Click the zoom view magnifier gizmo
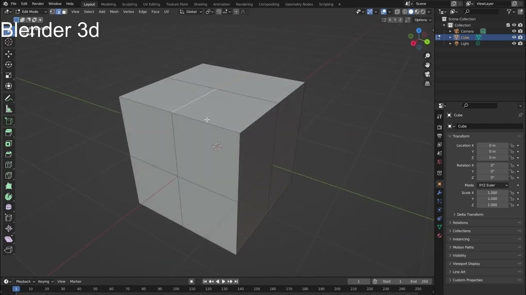The height and width of the screenshot is (295, 526). pos(427,56)
